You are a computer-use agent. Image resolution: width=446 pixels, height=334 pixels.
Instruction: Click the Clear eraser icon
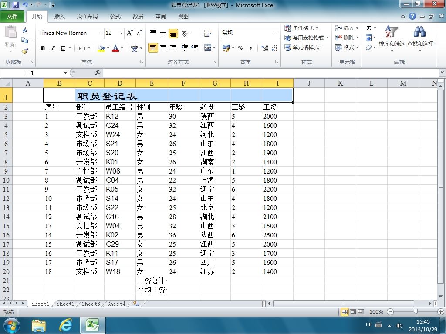369,47
